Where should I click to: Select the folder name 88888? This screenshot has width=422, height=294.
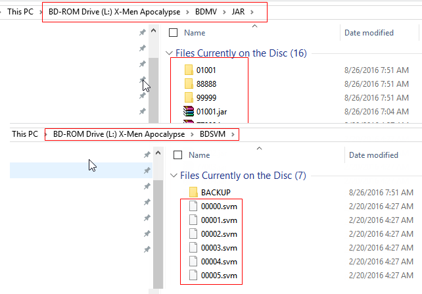(206, 84)
